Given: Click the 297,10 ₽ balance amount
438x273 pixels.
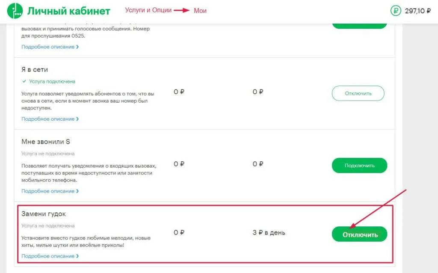Looking at the screenshot, I should (417, 11).
